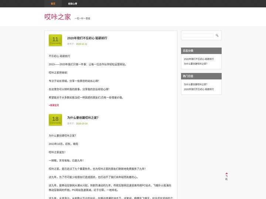This screenshot has height=199, width=266.
Task: Click the back-to-top arrow icon
Action: 226,174
